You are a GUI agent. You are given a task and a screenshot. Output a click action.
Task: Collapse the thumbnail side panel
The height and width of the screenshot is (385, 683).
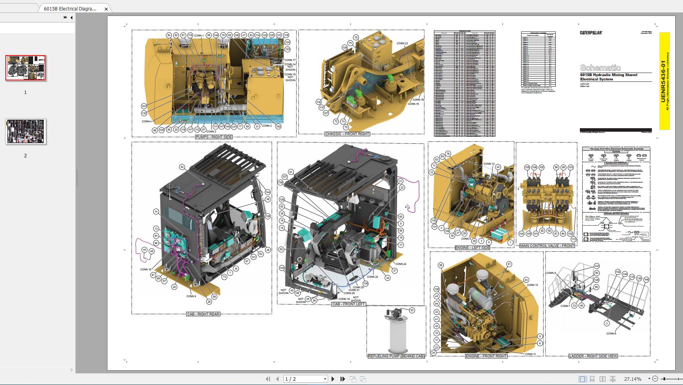coord(72,17)
